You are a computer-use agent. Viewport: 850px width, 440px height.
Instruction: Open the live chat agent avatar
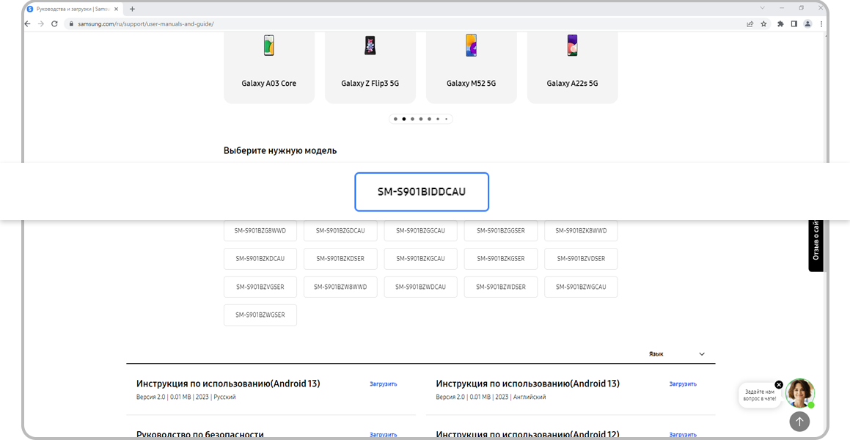[800, 393]
